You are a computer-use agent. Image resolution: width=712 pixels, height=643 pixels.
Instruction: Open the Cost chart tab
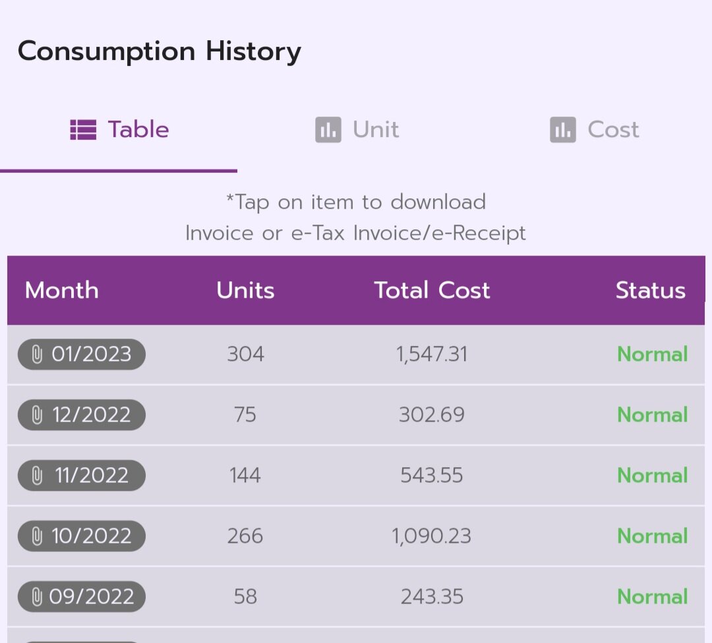[594, 130]
